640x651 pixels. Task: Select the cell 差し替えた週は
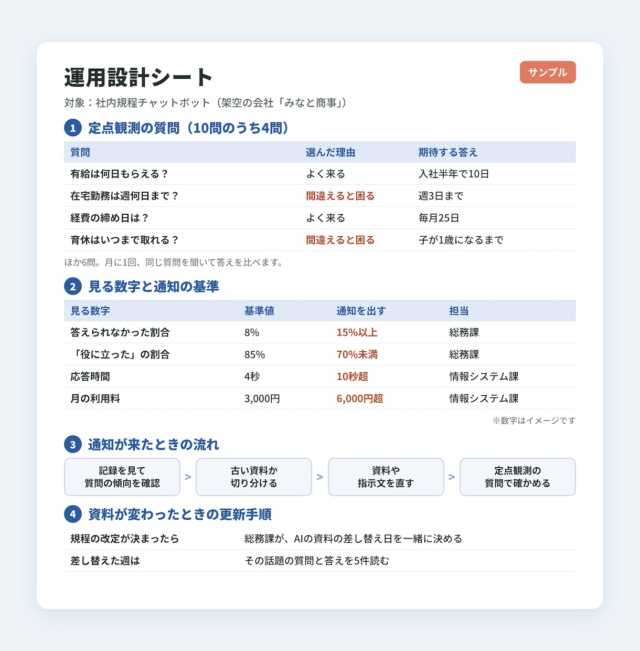click(x=105, y=561)
